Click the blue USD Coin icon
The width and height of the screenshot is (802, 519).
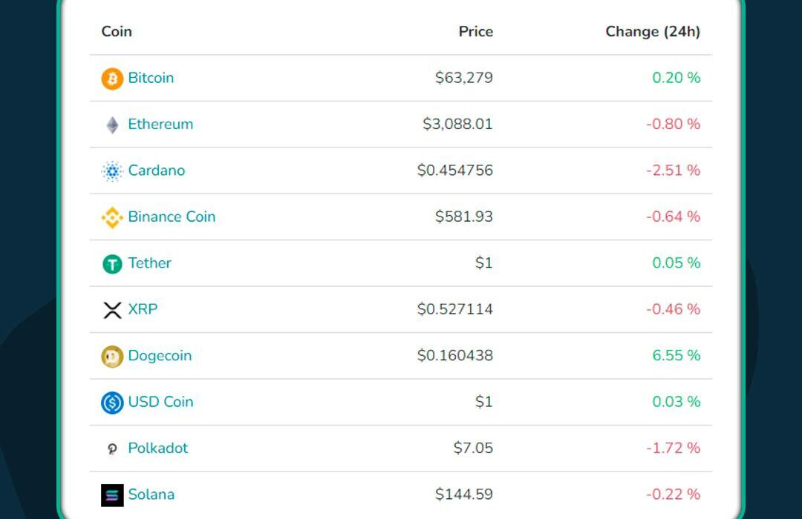pyautogui.click(x=112, y=403)
